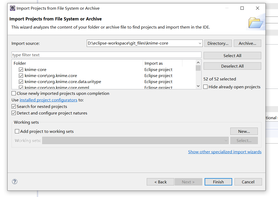Screen dimensions: 278x197
Task: Uncheck knime-core\org.knime.core project checkbox
Action: pyautogui.click(x=21, y=76)
